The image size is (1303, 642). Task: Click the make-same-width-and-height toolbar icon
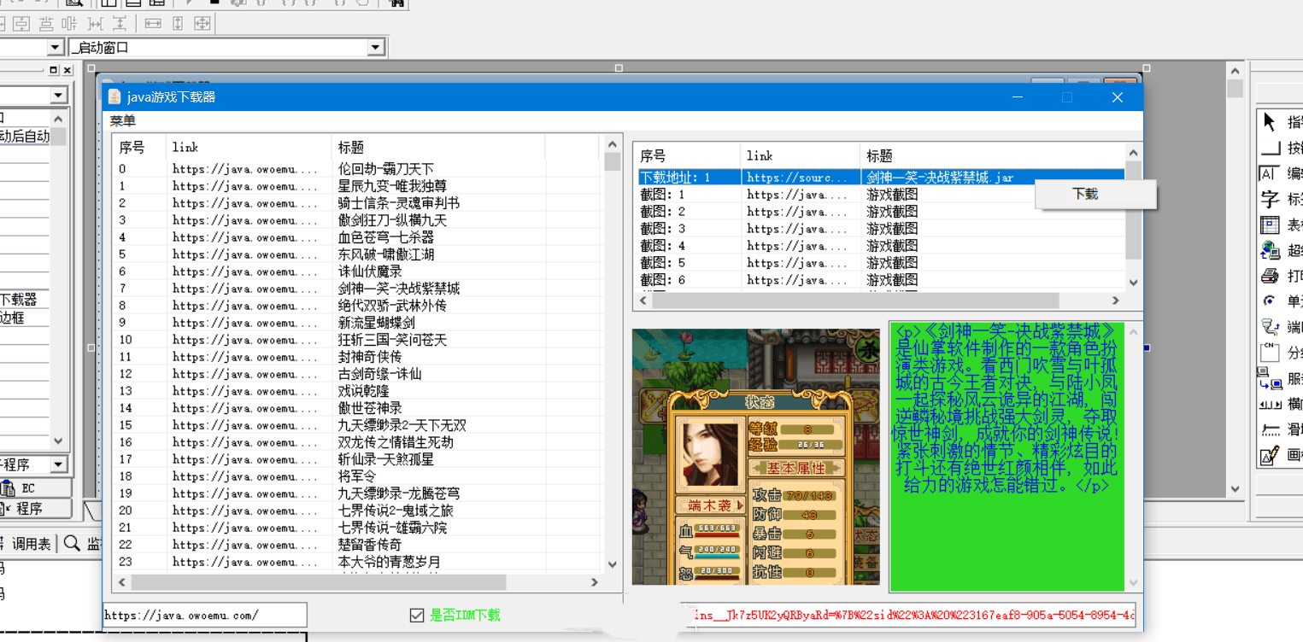pos(202,24)
